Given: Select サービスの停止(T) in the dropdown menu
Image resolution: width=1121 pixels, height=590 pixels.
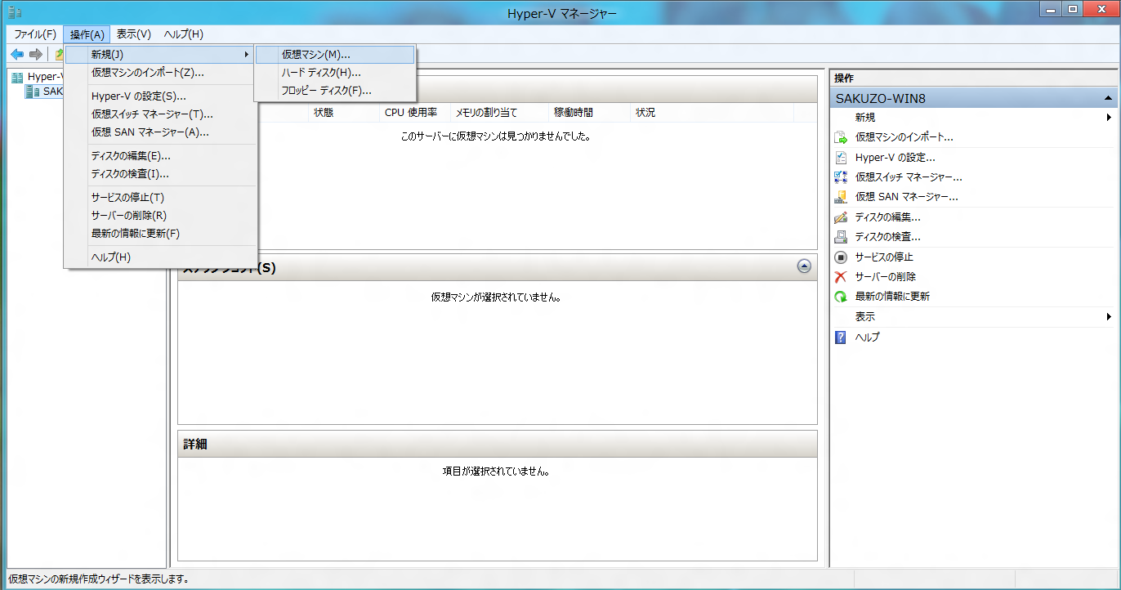Looking at the screenshot, I should tap(161, 198).
